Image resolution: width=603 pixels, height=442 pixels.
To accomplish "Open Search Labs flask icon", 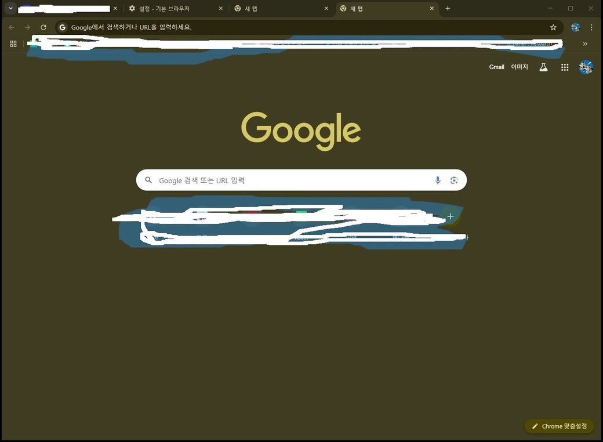I will click(x=543, y=67).
